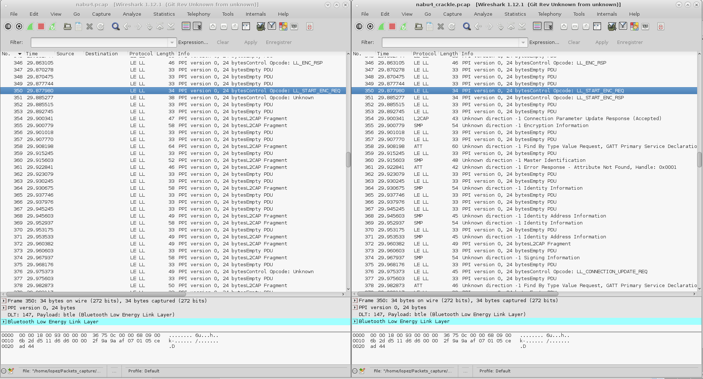Image resolution: width=703 pixels, height=379 pixels.
Task: Expand Bluetooth Low Energy Link Layer in the nabu4_crackle.pcap window
Action: 355,322
